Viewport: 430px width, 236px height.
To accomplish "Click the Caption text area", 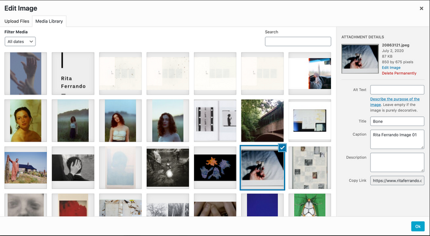I will (x=397, y=139).
